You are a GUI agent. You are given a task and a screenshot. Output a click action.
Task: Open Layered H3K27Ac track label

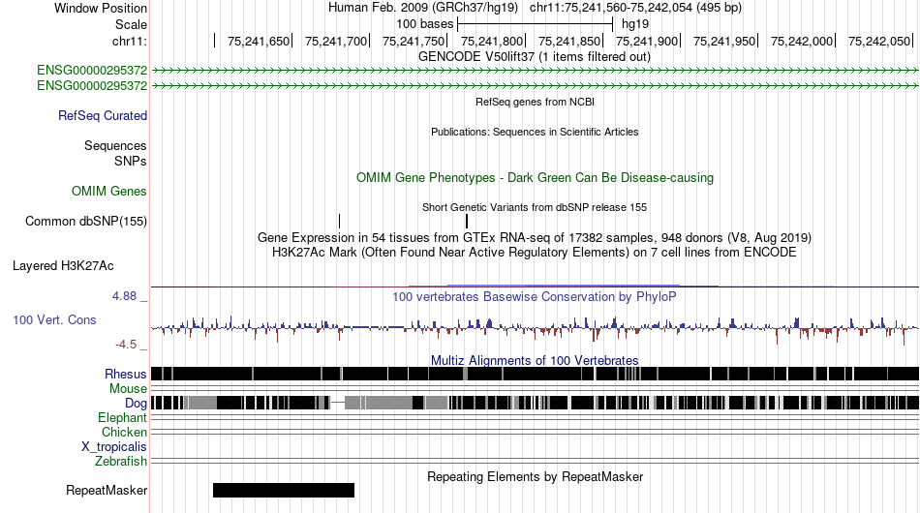pos(63,265)
